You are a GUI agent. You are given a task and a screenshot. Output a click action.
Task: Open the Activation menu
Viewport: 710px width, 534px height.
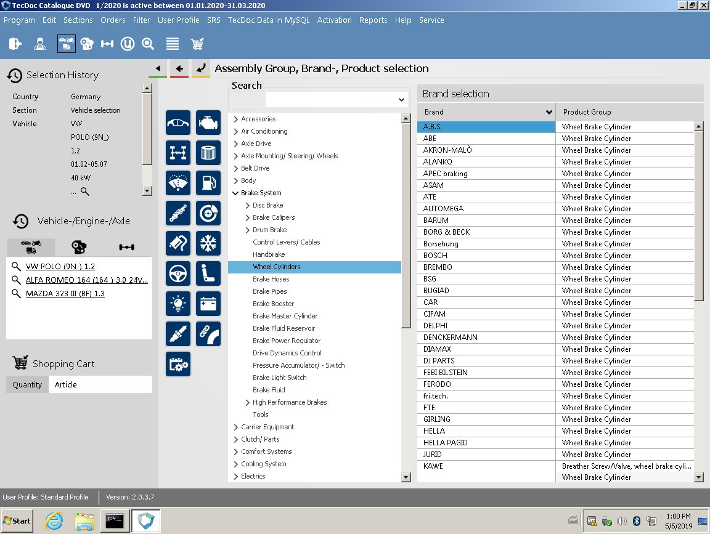pos(334,20)
